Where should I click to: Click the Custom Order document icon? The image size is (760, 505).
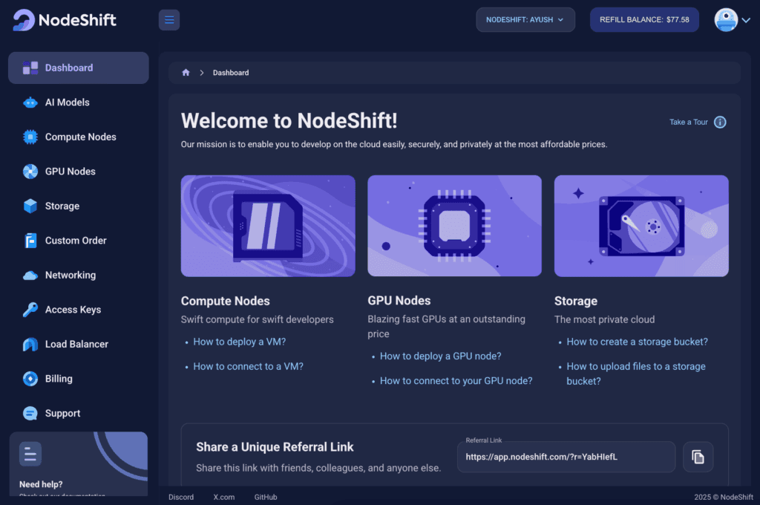pyautogui.click(x=30, y=240)
